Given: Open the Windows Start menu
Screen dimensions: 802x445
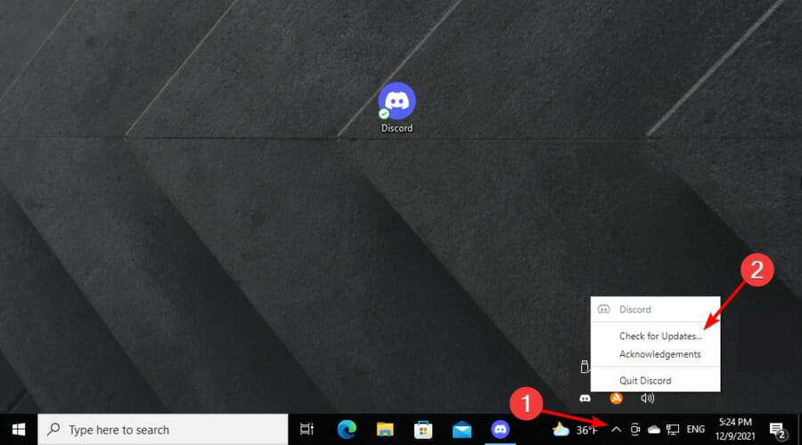Looking at the screenshot, I should click(19, 430).
